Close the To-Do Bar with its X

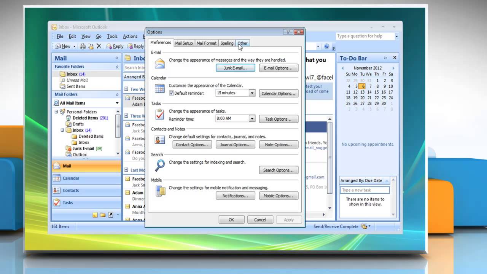395,58
